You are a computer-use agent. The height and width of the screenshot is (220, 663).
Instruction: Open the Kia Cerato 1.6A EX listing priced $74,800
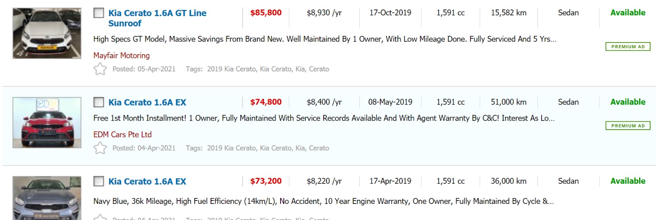[x=147, y=102]
